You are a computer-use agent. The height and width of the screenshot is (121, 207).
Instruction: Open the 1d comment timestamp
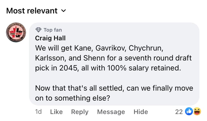pos(38,112)
